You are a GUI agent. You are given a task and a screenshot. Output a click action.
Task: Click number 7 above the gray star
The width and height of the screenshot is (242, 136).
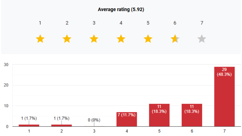pos(202,23)
